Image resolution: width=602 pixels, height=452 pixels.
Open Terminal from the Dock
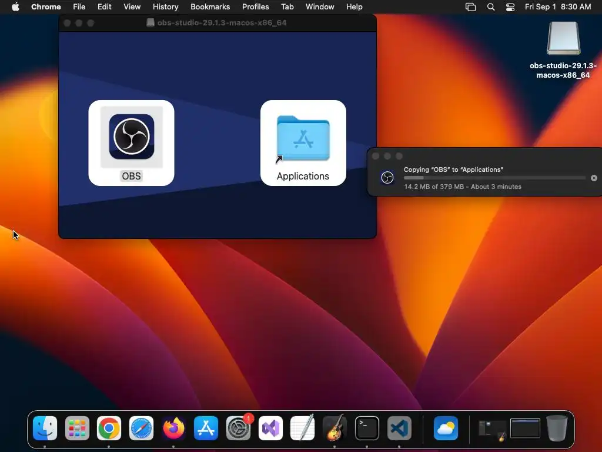(x=367, y=428)
